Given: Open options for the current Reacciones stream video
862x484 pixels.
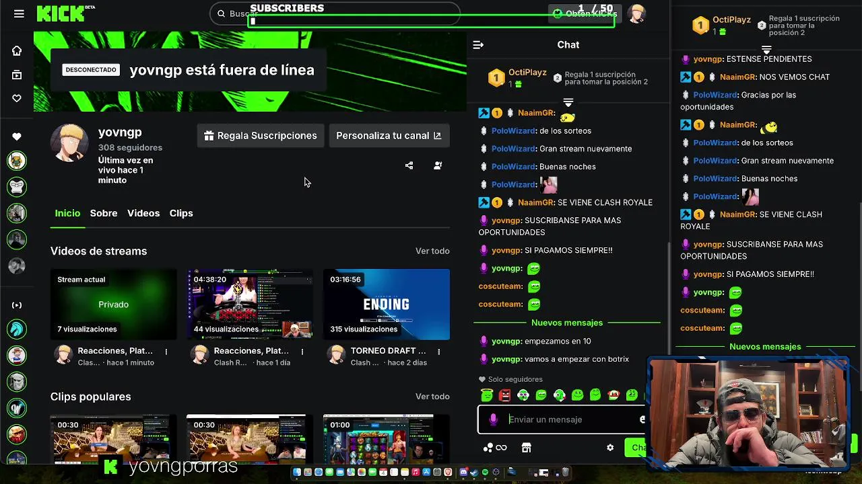Looking at the screenshot, I should click(x=166, y=352).
